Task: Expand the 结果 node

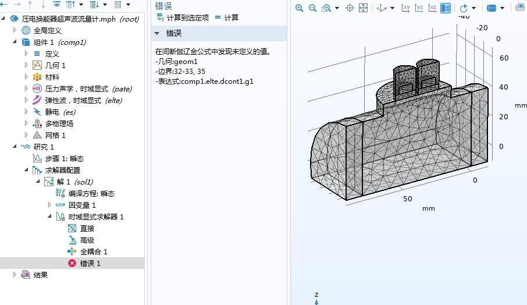Action: point(15,275)
